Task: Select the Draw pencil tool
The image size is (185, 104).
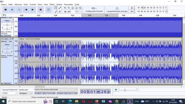Action: 56,12
